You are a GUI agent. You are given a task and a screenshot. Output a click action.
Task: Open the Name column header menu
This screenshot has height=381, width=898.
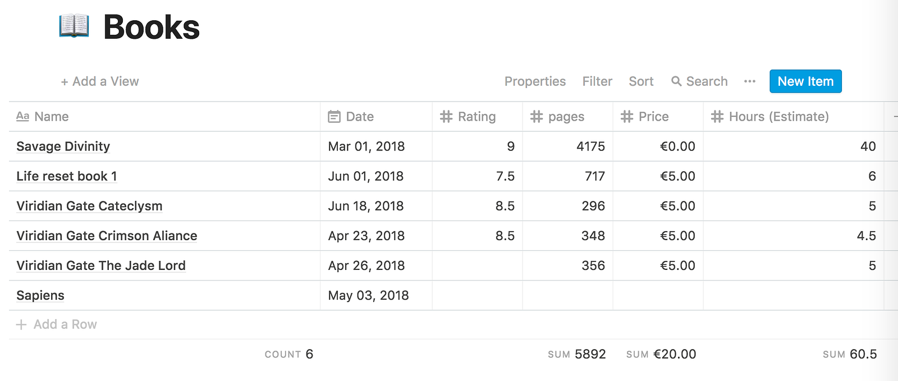[51, 117]
